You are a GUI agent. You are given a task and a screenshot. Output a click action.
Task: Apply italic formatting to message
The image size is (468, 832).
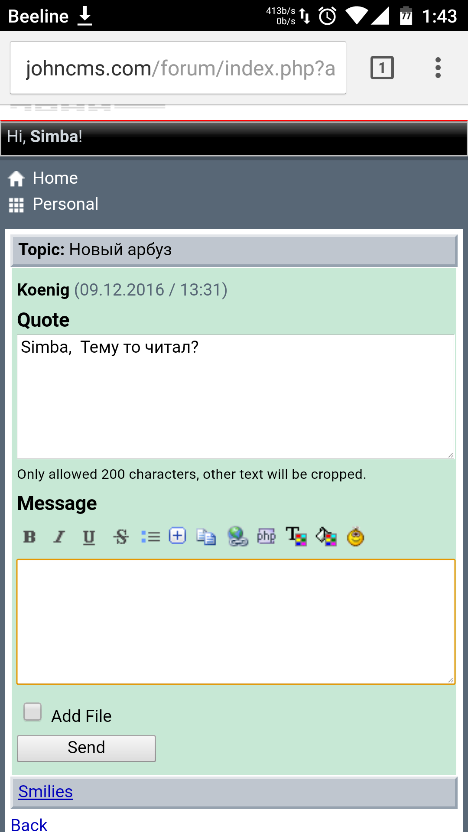click(x=59, y=537)
